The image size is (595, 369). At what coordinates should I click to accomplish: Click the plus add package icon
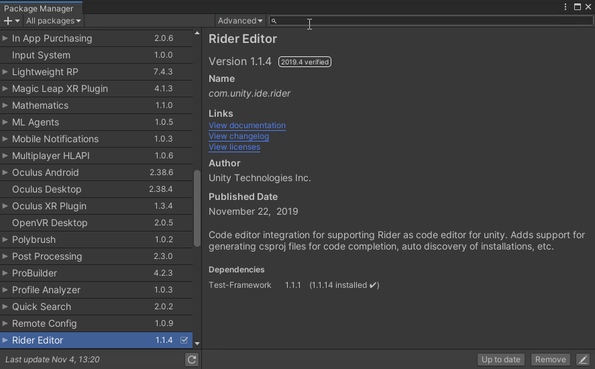tap(8, 21)
